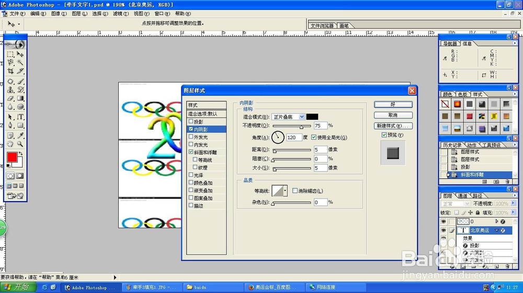This screenshot has width=523, height=293.
Task: Open 滤镜 Filter menu
Action: pyautogui.click(x=121, y=14)
